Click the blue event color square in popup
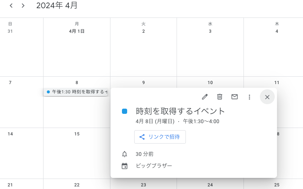The width and height of the screenshot is (303, 189). point(125,111)
